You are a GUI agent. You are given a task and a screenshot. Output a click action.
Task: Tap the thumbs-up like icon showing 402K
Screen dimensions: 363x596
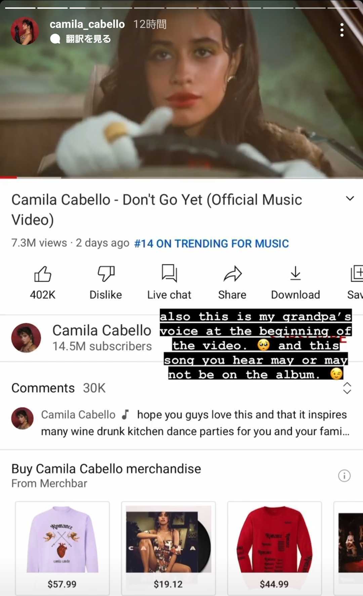point(43,274)
